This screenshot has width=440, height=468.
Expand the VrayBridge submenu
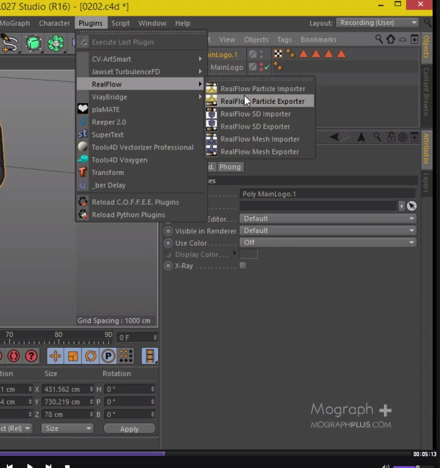142,97
